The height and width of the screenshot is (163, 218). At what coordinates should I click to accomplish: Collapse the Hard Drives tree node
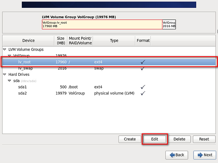5,75
